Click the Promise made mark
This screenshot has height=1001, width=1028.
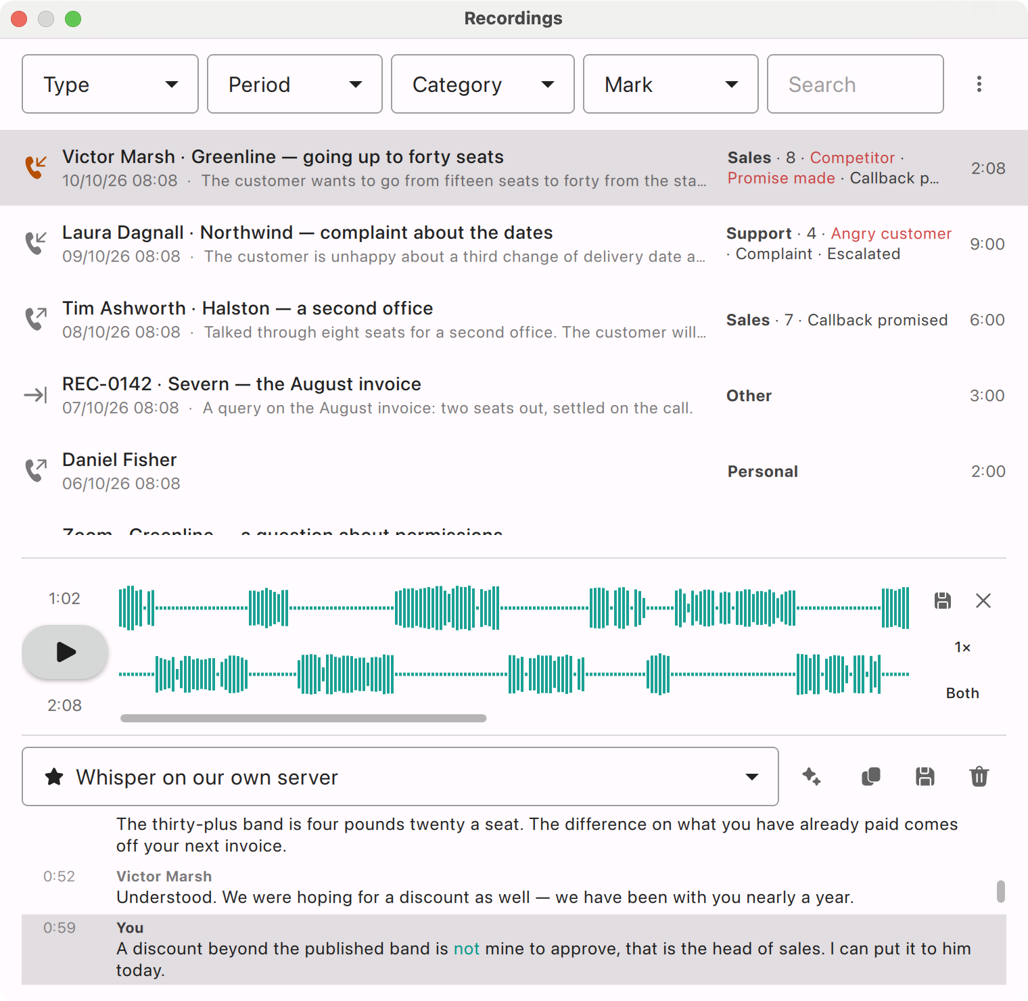[781, 178]
